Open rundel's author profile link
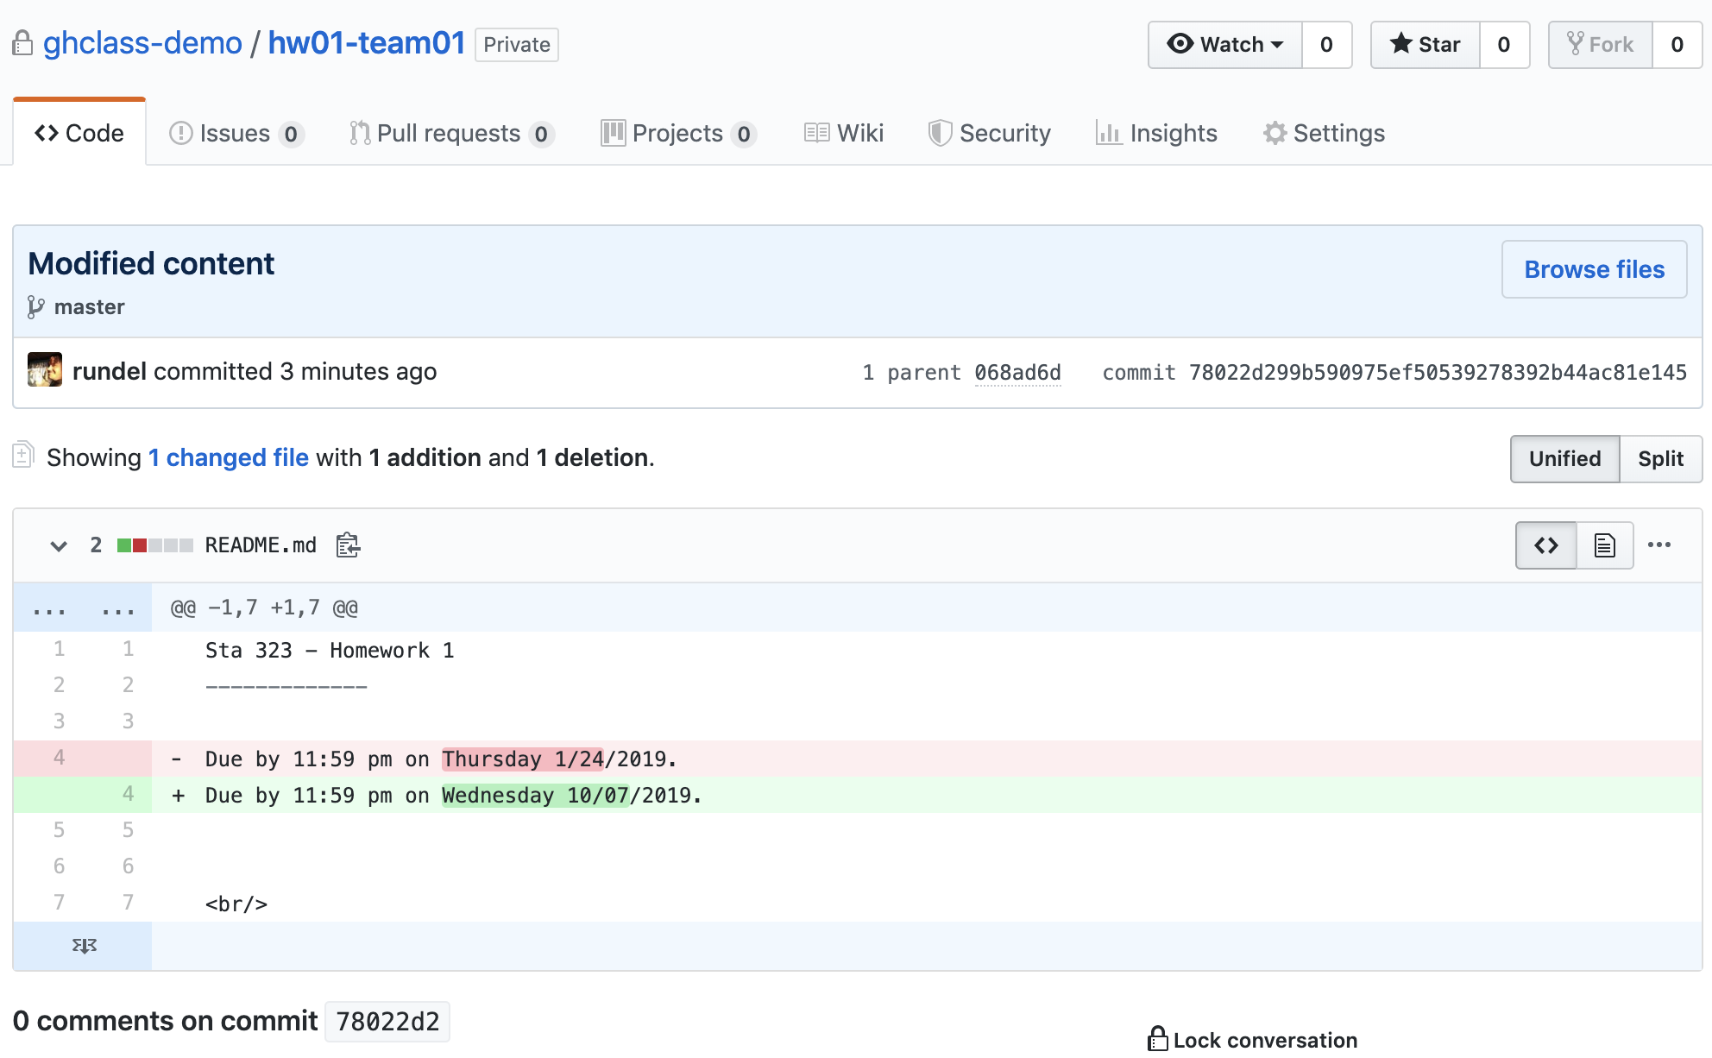Screen dimensions: 1712x1058 [x=110, y=371]
